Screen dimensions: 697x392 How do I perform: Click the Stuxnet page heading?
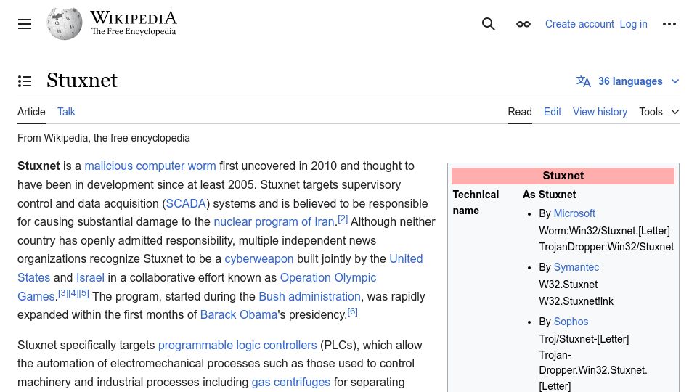pyautogui.click(x=82, y=81)
